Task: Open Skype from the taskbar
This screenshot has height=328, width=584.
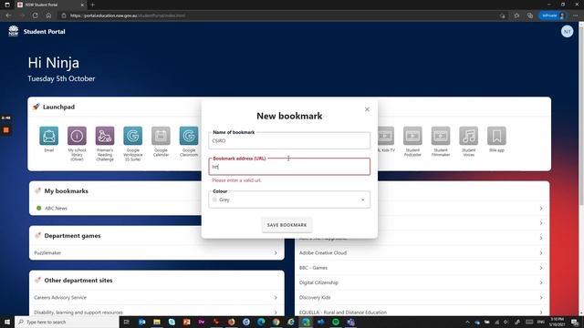Action: (x=172, y=322)
